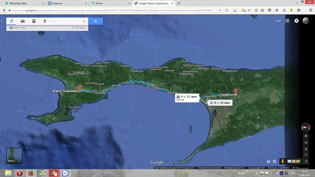Open Условия использования link
The image size is (315, 177).
[209, 168]
